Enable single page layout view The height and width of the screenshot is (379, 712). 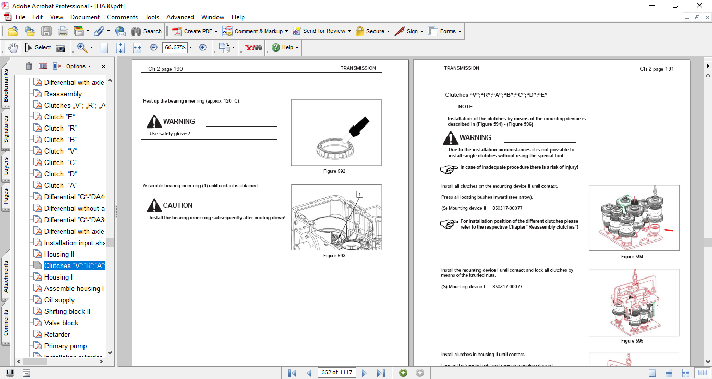point(653,373)
